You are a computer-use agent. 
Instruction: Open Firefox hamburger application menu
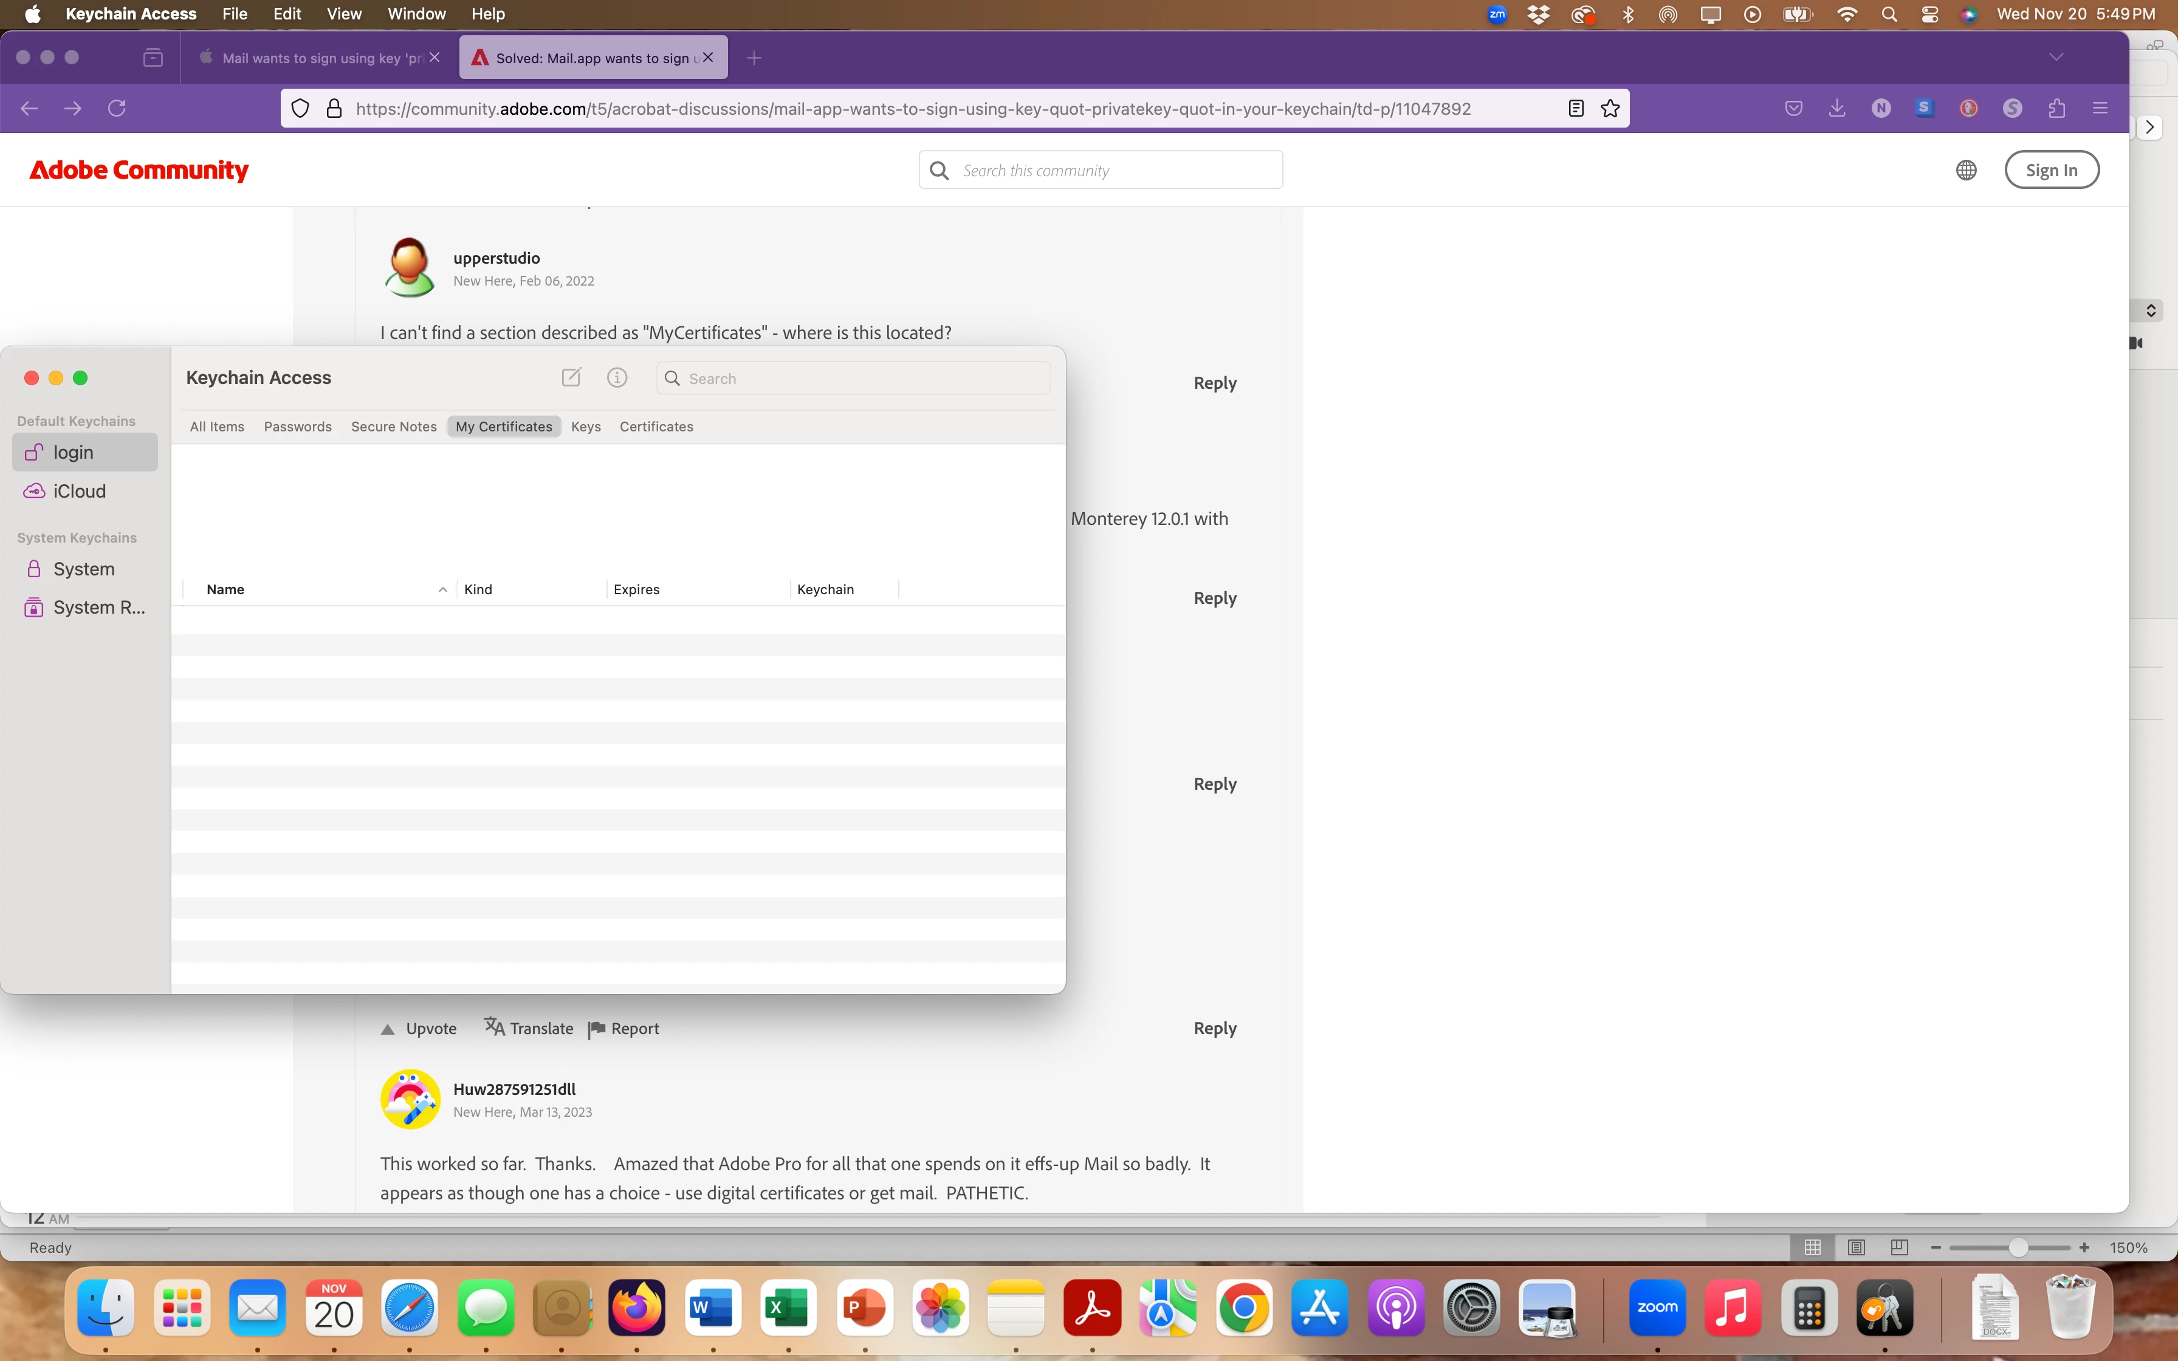(2100, 109)
